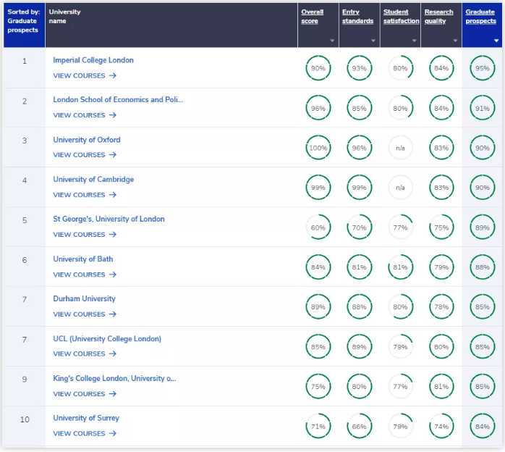505x452 pixels.
Task: Click Bath's 84% overall score circle
Action: 318,267
